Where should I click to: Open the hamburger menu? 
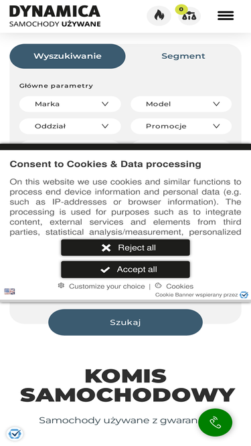(226, 15)
